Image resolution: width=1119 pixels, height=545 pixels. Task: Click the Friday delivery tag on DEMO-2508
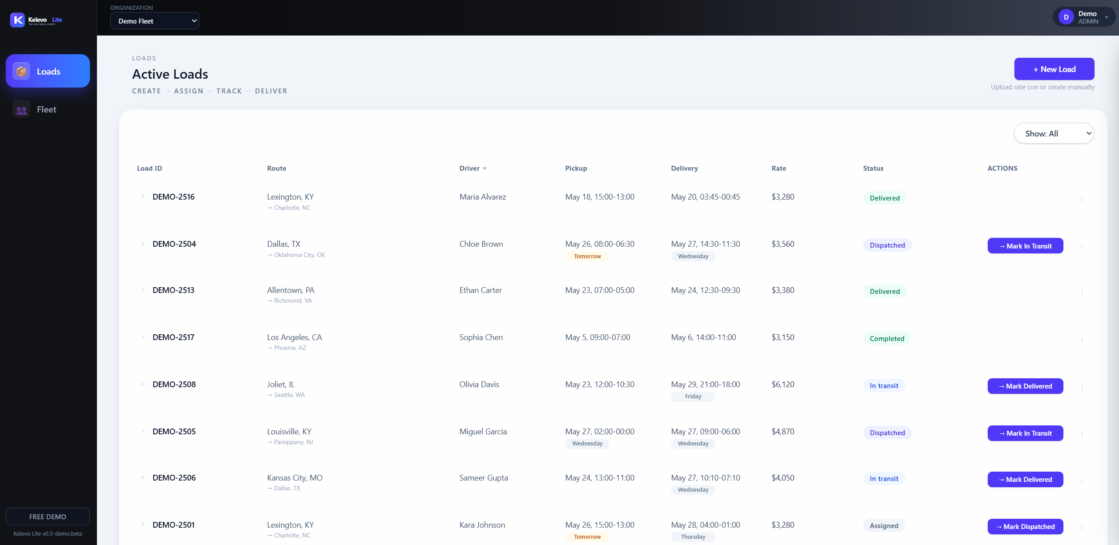pyautogui.click(x=693, y=397)
